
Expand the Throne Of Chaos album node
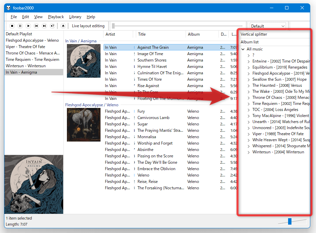click(x=249, y=98)
